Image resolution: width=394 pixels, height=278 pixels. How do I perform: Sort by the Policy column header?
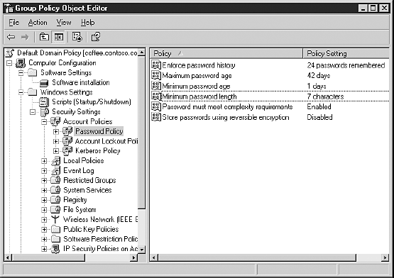[226, 53]
